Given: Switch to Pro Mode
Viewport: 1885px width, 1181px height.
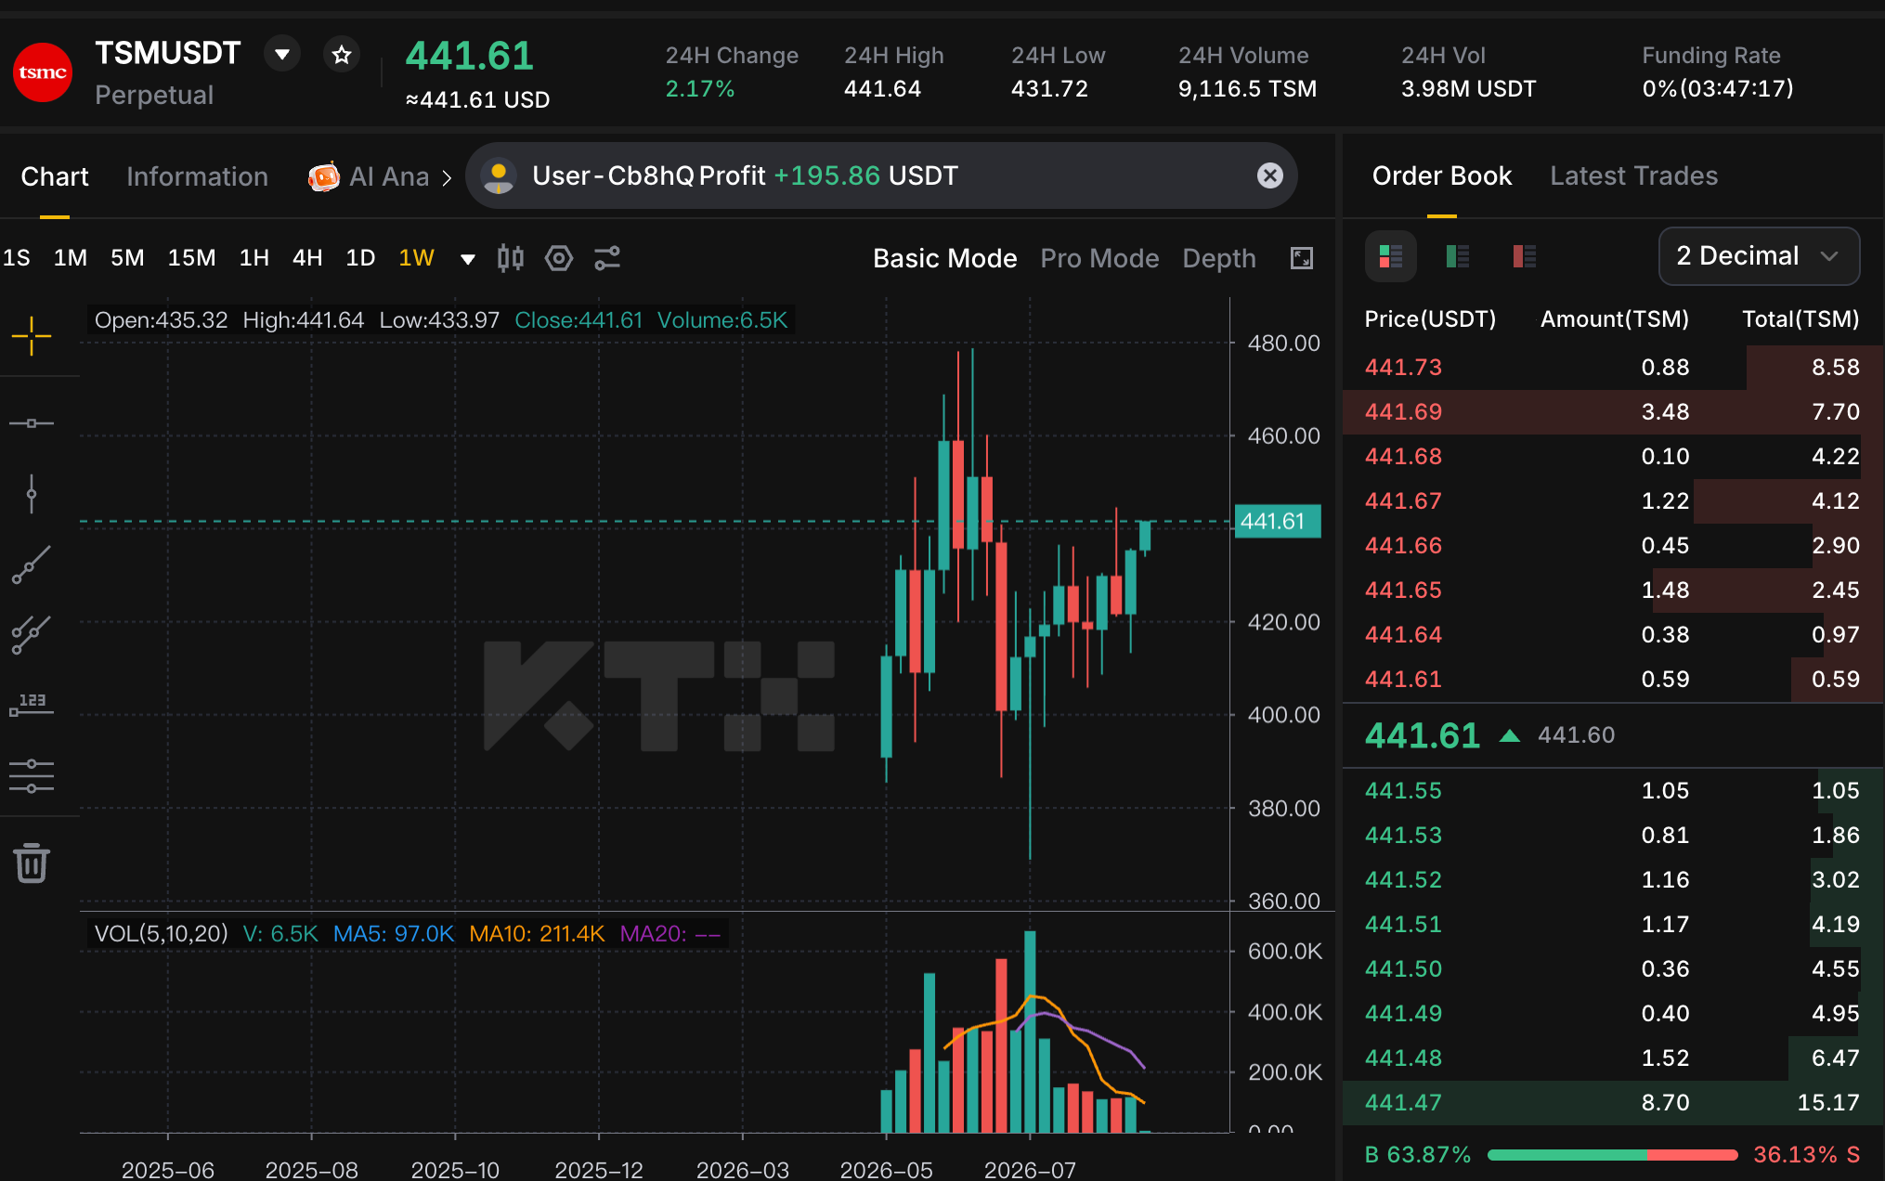Looking at the screenshot, I should click(1099, 258).
